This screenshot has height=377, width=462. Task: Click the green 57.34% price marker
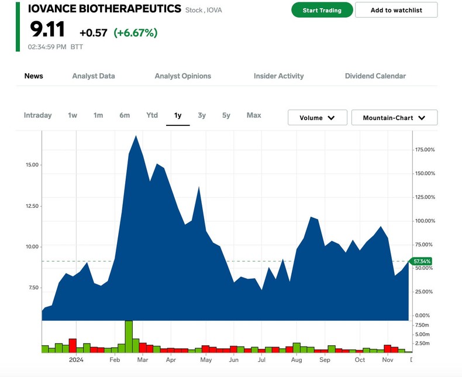pyautogui.click(x=422, y=261)
